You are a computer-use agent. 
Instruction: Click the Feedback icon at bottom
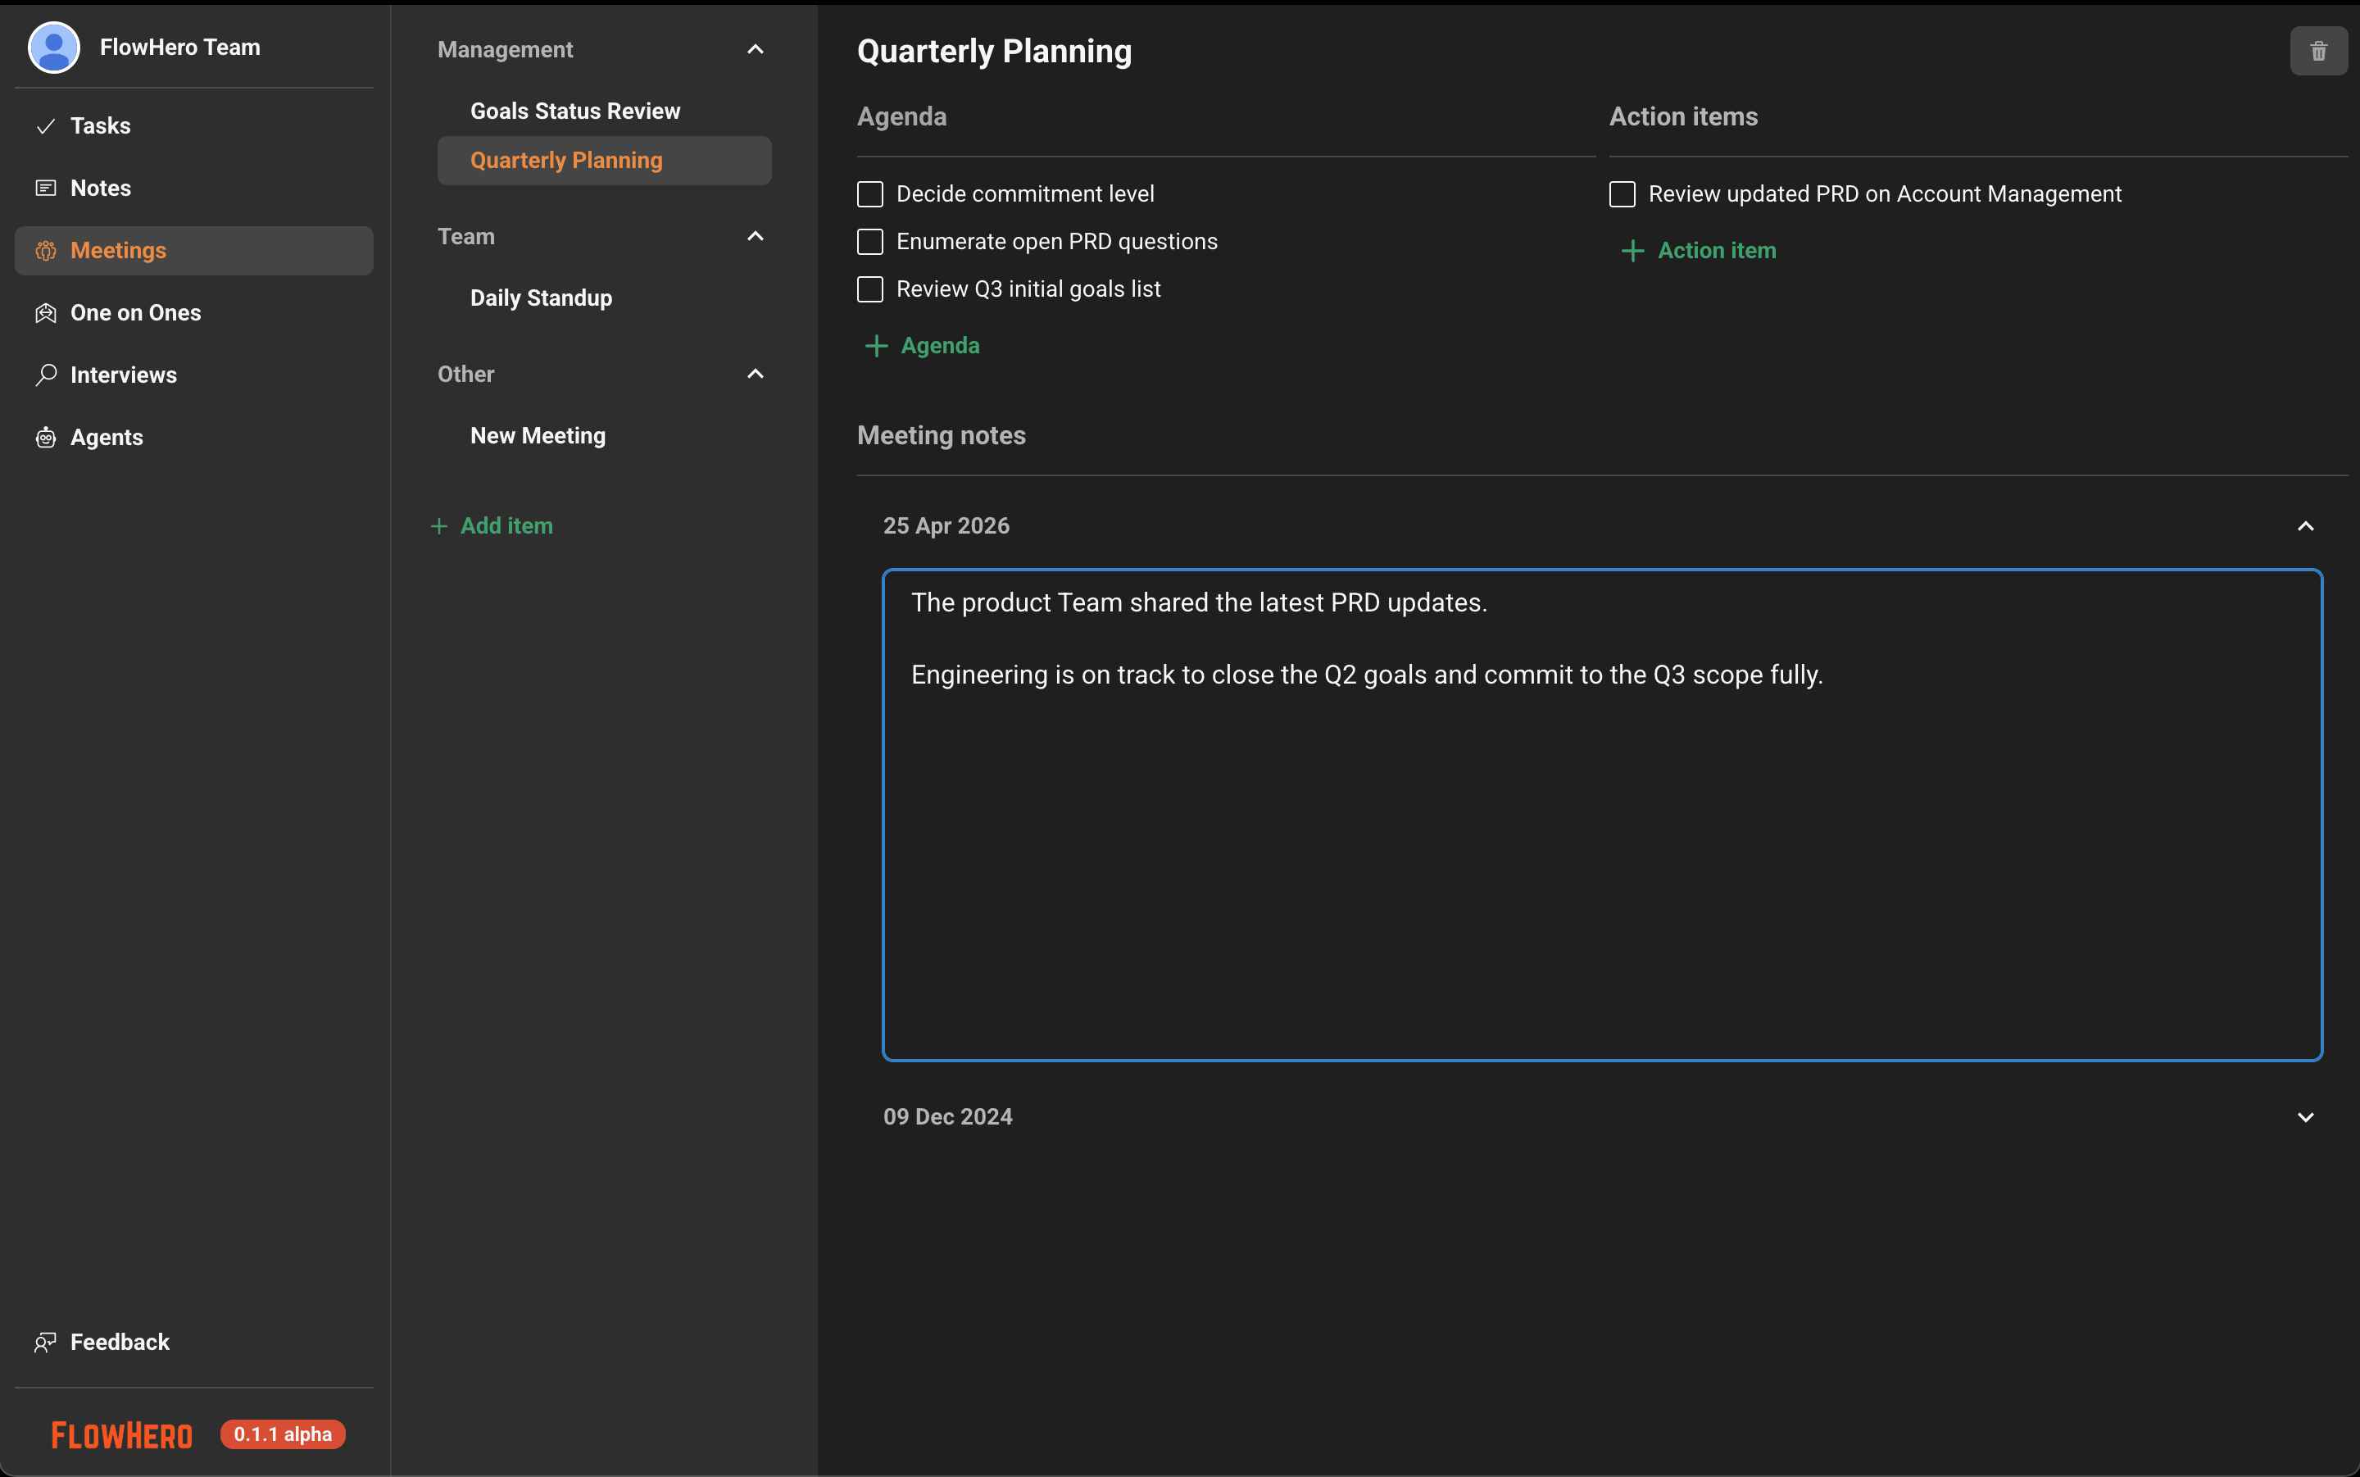pos(45,1343)
